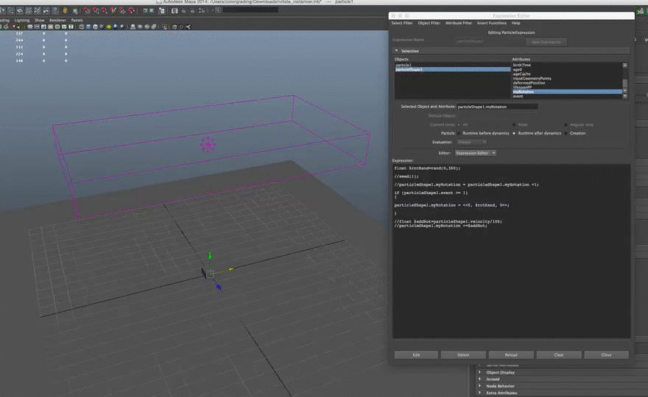Open the Insert Functions menu
The width and height of the screenshot is (648, 397).
pyautogui.click(x=492, y=23)
